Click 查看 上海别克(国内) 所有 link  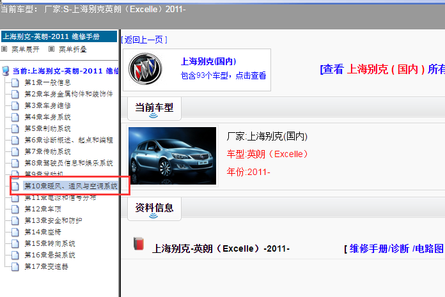[x=382, y=69]
